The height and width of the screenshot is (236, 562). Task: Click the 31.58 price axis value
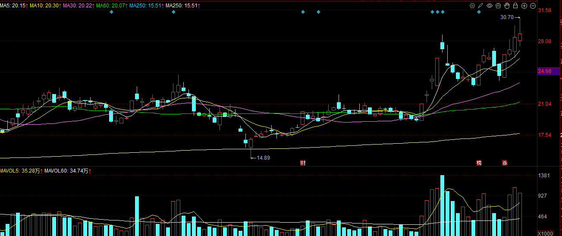pos(544,10)
